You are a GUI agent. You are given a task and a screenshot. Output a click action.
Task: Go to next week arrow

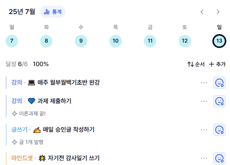[218, 12]
